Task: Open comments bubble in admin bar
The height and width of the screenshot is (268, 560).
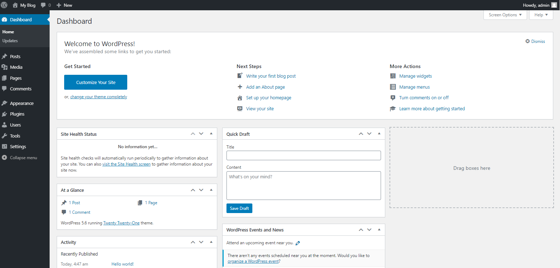Action: tap(43, 5)
